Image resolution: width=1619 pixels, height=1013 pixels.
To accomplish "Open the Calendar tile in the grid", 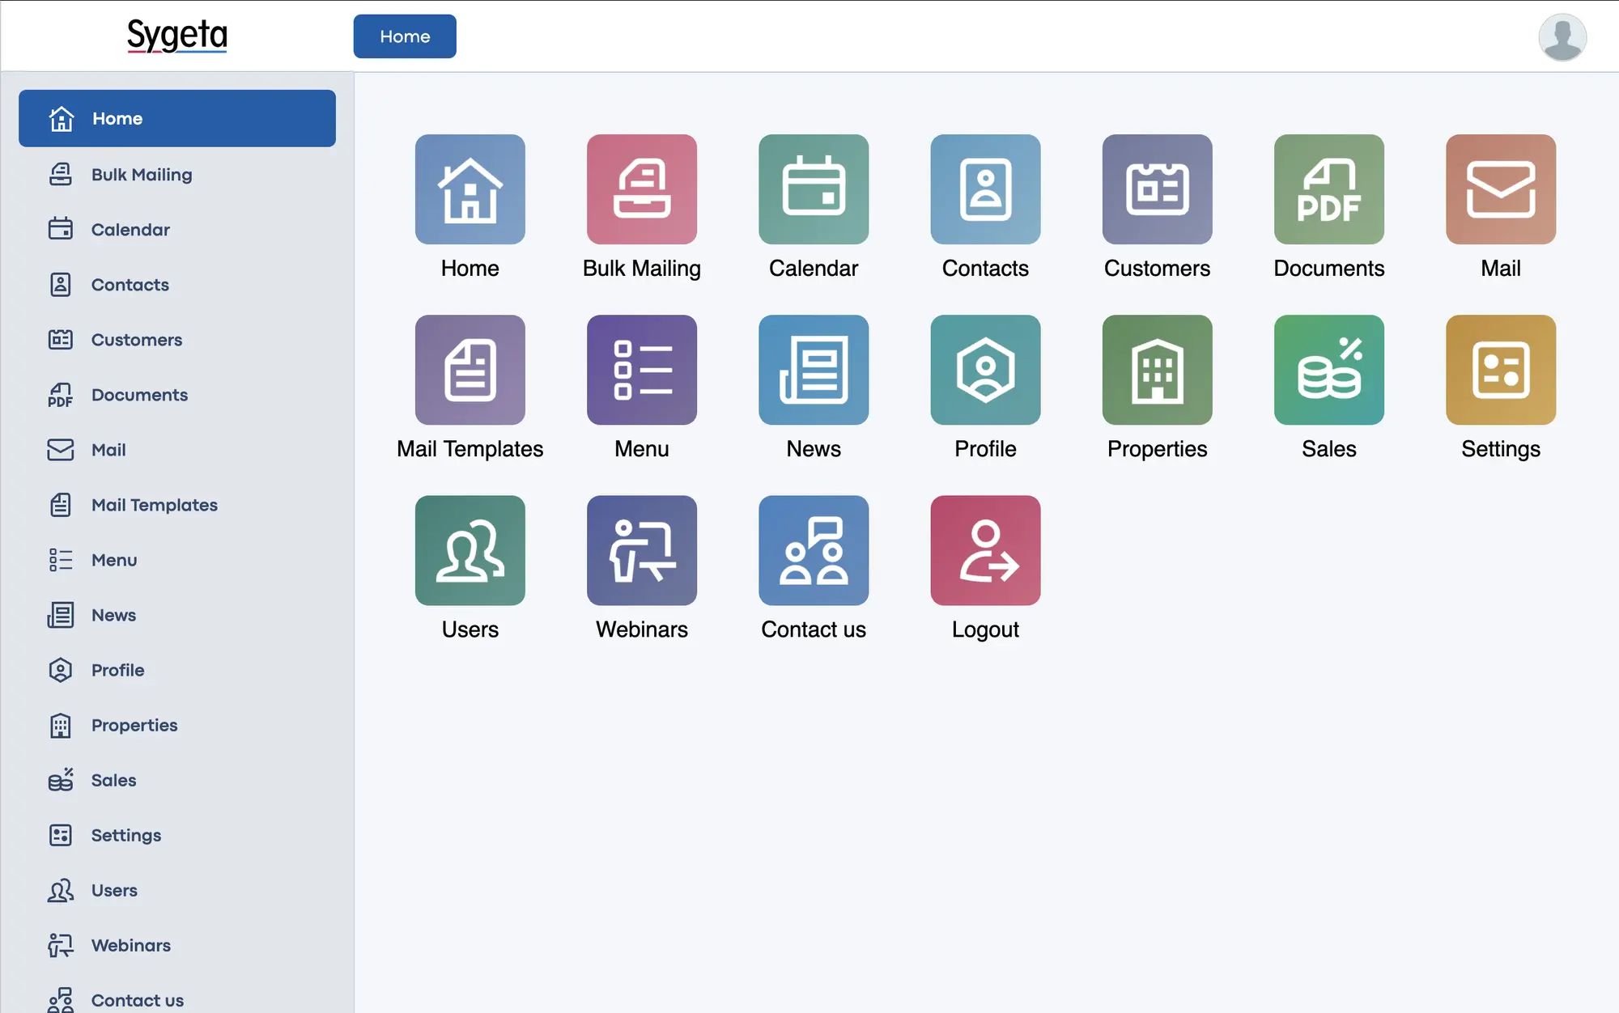I will coord(814,189).
